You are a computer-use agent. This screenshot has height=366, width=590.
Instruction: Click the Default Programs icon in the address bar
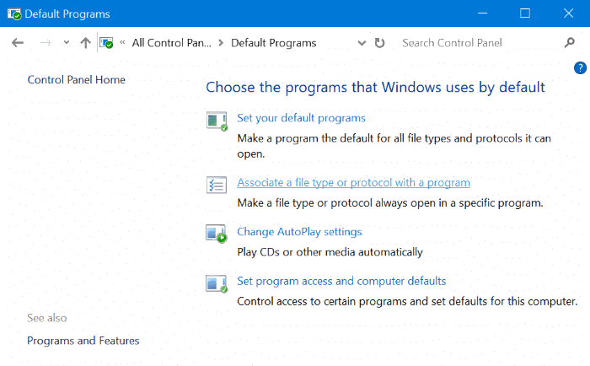(106, 43)
